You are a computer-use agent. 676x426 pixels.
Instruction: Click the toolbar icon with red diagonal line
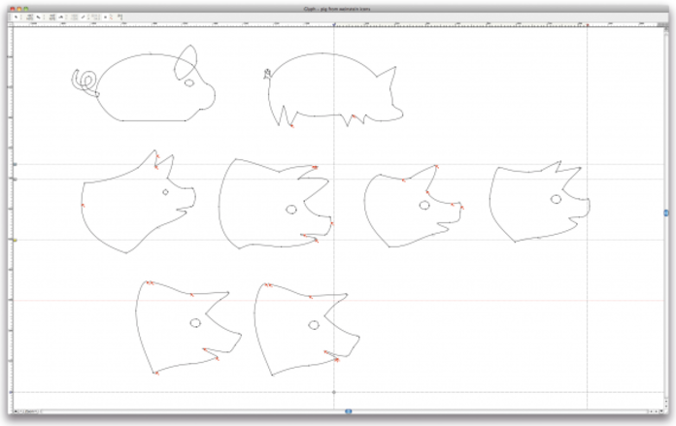click(112, 16)
